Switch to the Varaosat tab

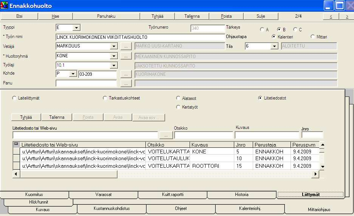pyautogui.click(x=104, y=195)
